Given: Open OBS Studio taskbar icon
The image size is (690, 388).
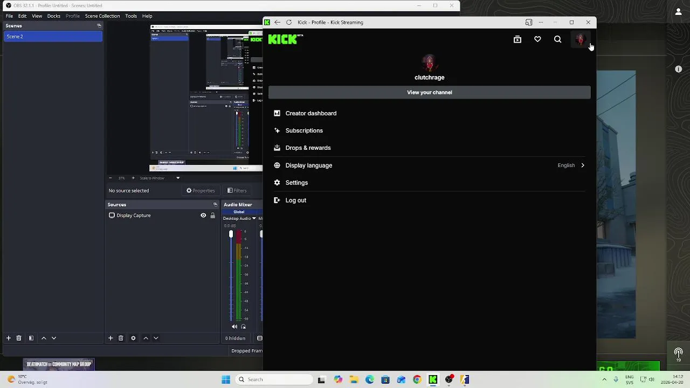Looking at the screenshot, I should click(x=449, y=379).
